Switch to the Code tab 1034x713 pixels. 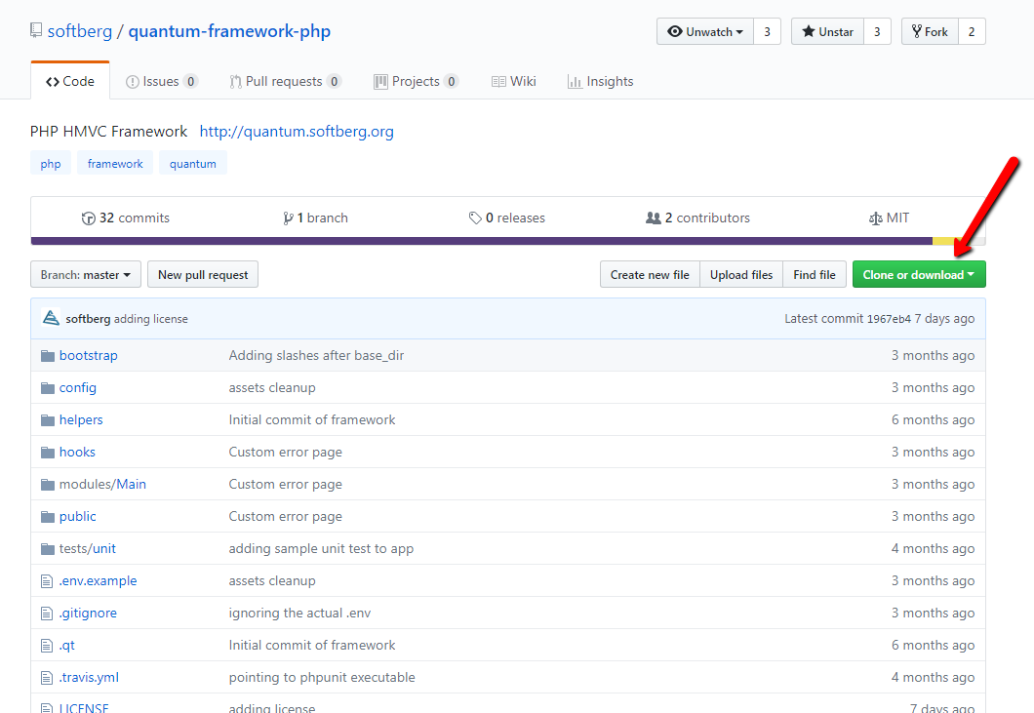(x=70, y=81)
